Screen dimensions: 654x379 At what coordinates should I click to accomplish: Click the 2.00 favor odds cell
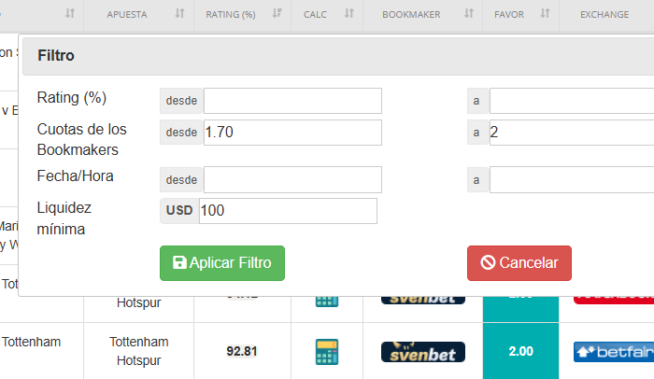[x=520, y=352]
